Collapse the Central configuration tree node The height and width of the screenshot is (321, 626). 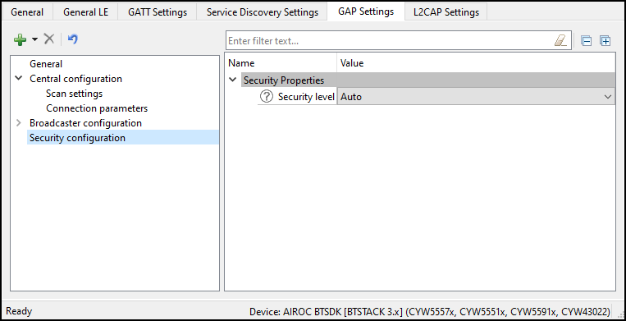pos(18,78)
